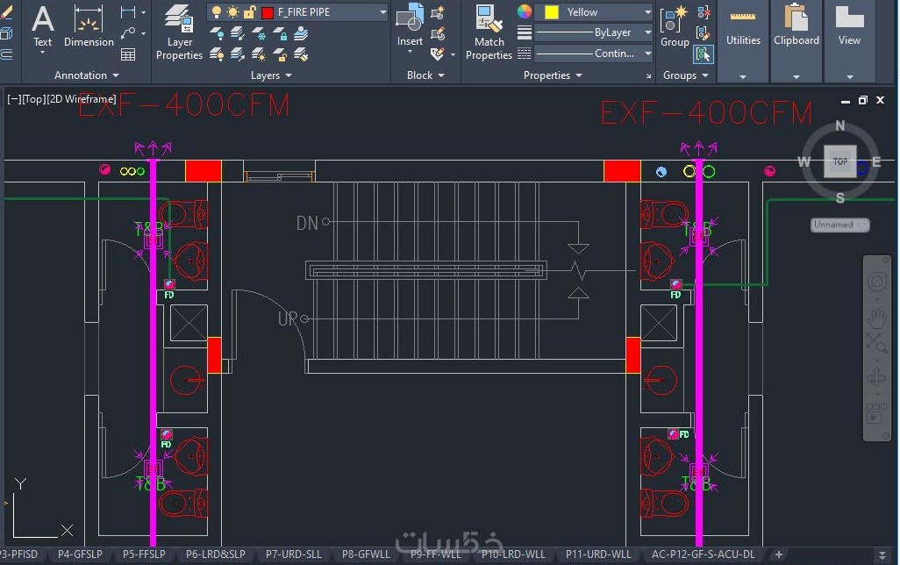Click the layer Unisolate tool icon
This screenshot has width=900, height=565.
point(238,54)
